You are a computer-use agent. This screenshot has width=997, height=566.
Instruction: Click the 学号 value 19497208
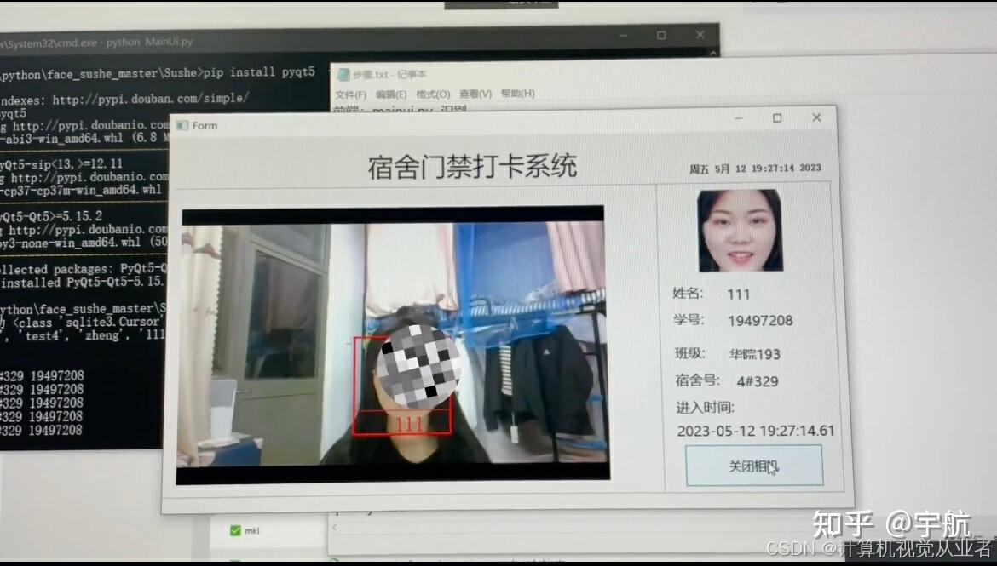pos(760,321)
